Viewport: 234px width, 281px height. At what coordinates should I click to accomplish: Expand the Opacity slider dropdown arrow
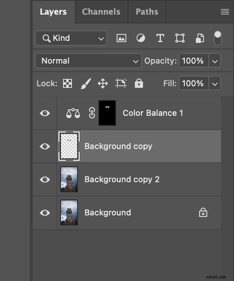tap(215, 61)
